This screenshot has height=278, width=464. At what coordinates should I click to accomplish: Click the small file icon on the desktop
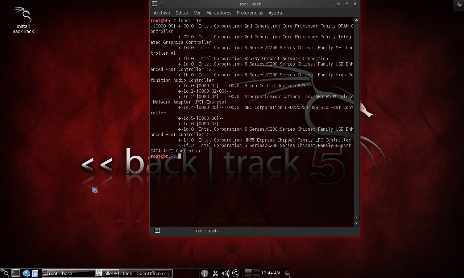click(x=95, y=190)
